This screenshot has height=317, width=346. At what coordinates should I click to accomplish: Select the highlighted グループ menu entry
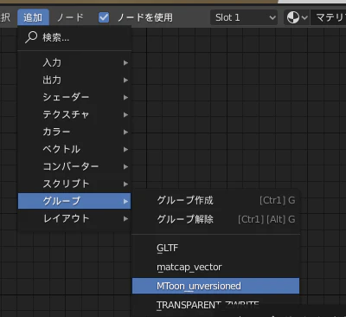(74, 201)
